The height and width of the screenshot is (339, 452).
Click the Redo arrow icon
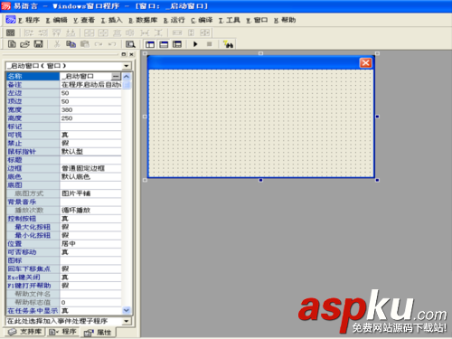pos(99,44)
